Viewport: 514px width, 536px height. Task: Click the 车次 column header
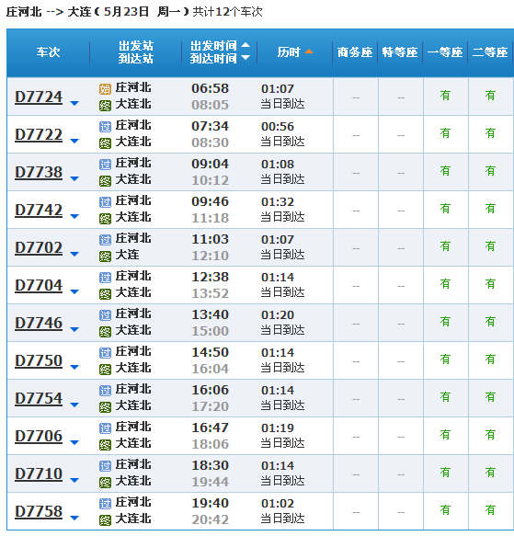tap(48, 52)
